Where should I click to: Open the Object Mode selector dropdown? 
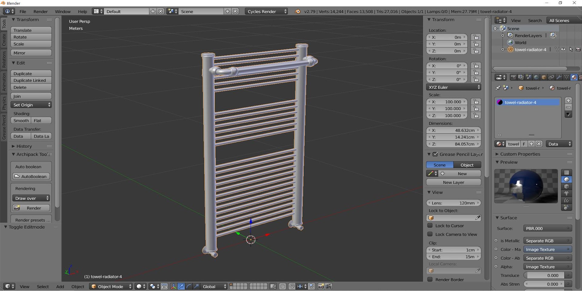[x=111, y=286]
